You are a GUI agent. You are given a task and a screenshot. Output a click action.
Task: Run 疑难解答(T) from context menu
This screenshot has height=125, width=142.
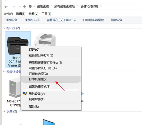(51, 99)
